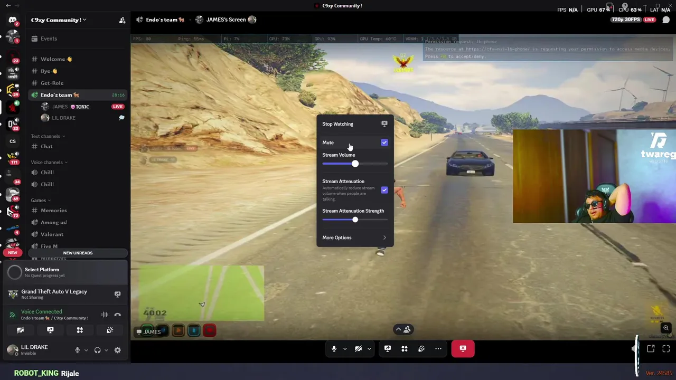
Task: Expand More Options in the stream popup
Action: (x=355, y=237)
